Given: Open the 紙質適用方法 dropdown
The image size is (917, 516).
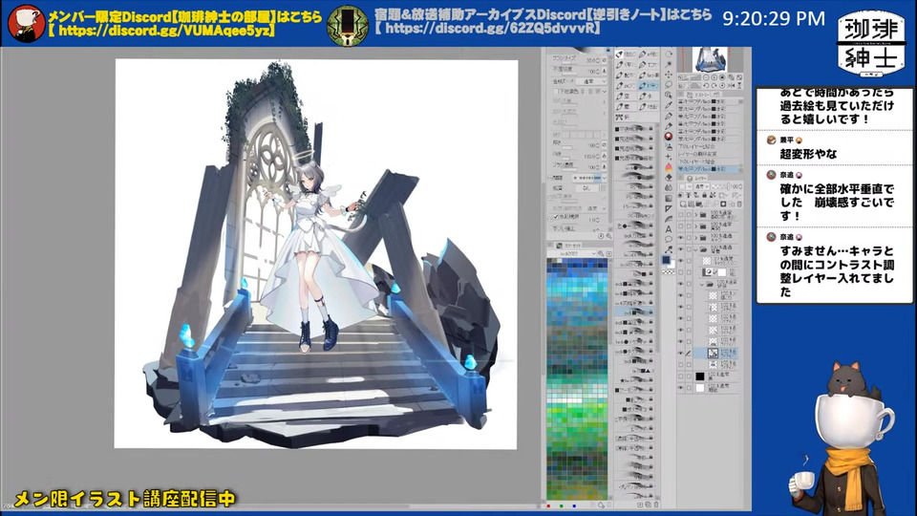Looking at the screenshot, I should coord(595,208).
